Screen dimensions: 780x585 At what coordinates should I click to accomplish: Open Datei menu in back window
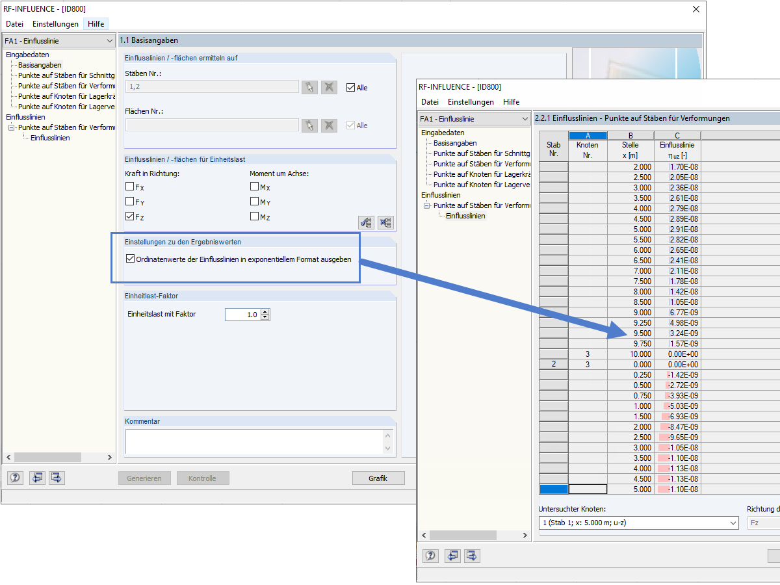click(15, 24)
